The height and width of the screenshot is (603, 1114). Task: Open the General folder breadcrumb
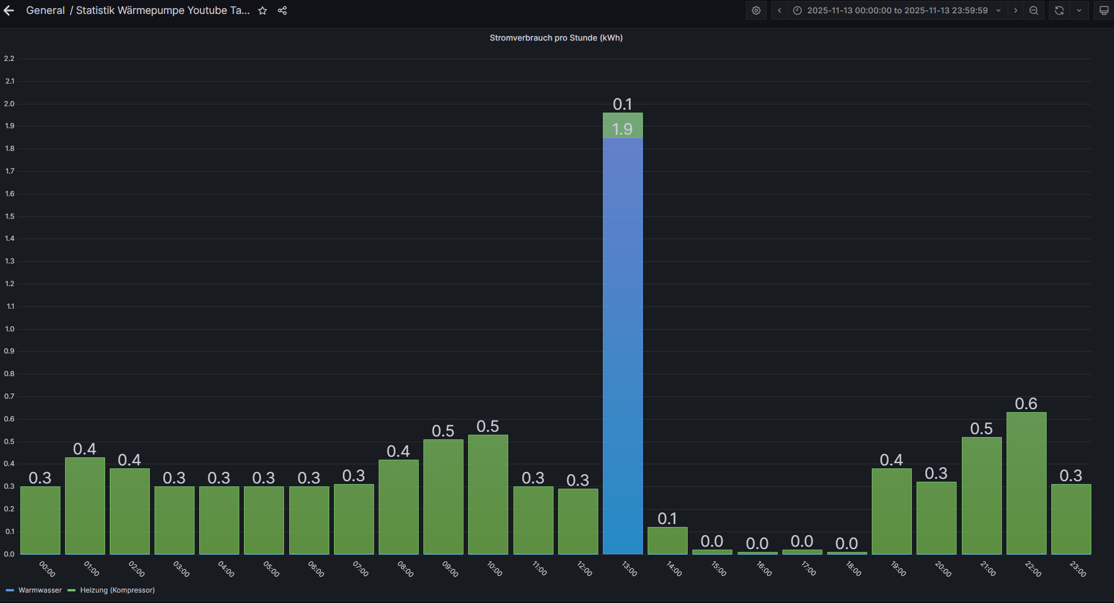pos(45,10)
